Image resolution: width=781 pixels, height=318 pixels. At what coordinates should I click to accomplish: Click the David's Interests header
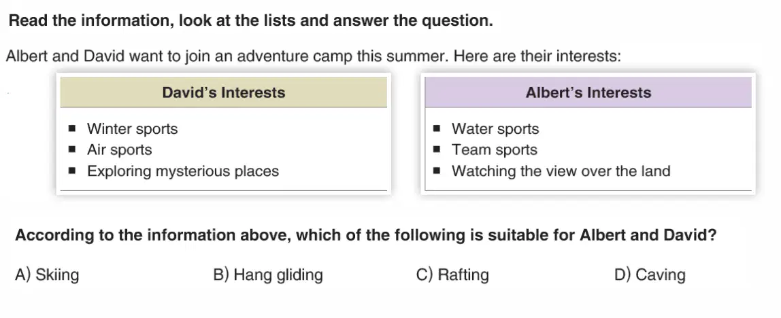pyautogui.click(x=224, y=92)
